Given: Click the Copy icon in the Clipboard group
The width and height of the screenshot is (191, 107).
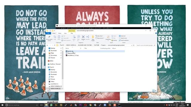Looking at the screenshot, I should tap(55, 37).
